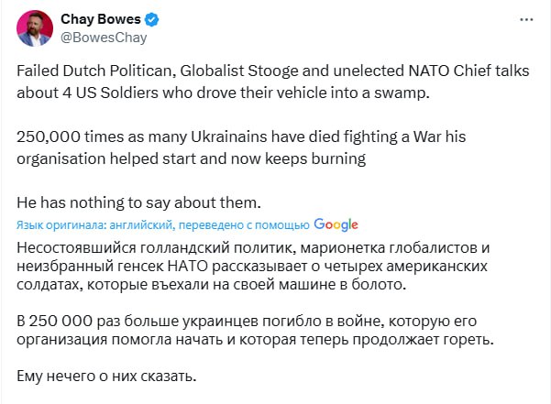Open the three-dot more options menu

point(524,19)
